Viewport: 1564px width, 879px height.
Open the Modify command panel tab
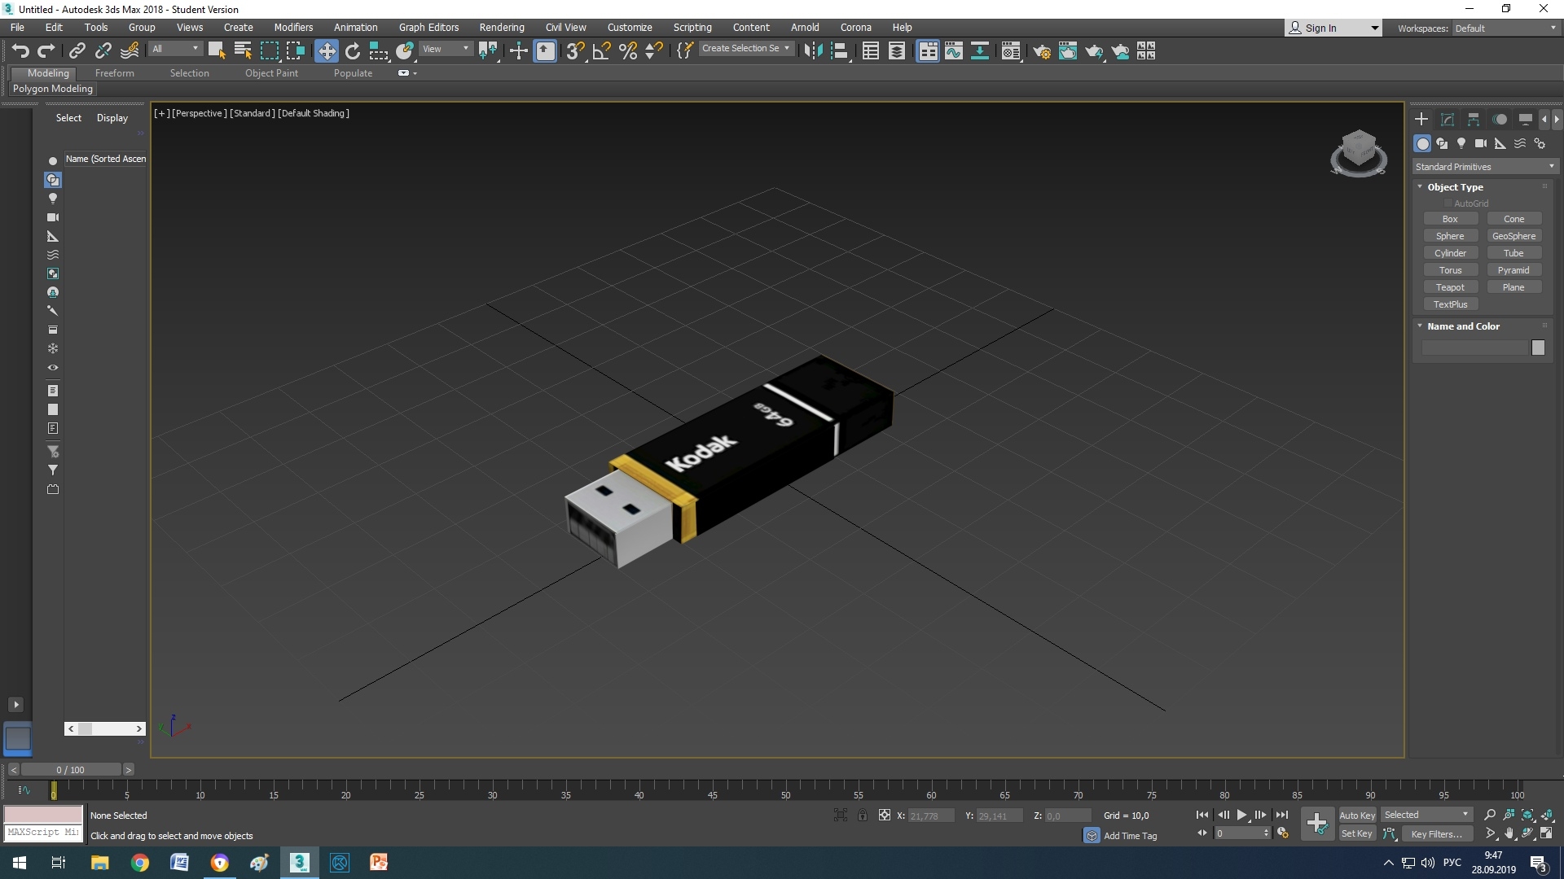[x=1448, y=119]
